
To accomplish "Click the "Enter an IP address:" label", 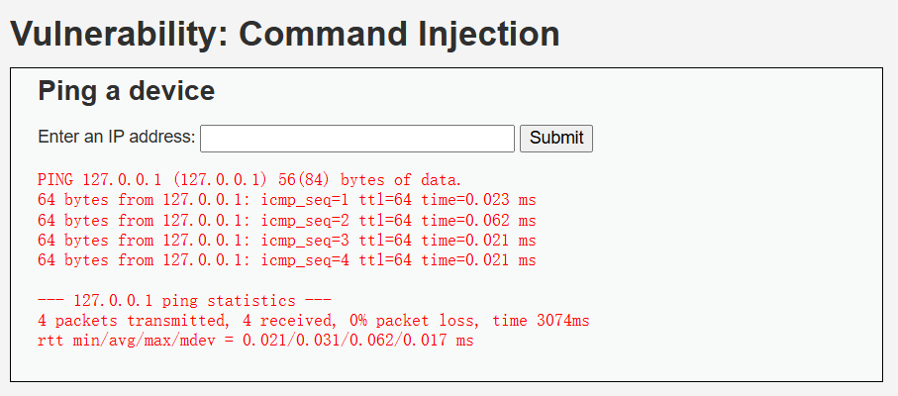I will [x=117, y=138].
